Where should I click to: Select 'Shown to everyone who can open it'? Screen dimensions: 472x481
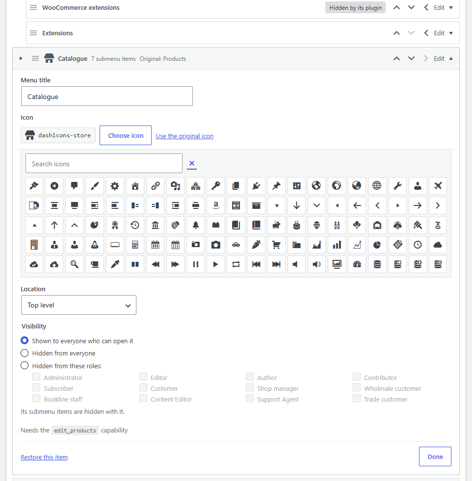[25, 340]
